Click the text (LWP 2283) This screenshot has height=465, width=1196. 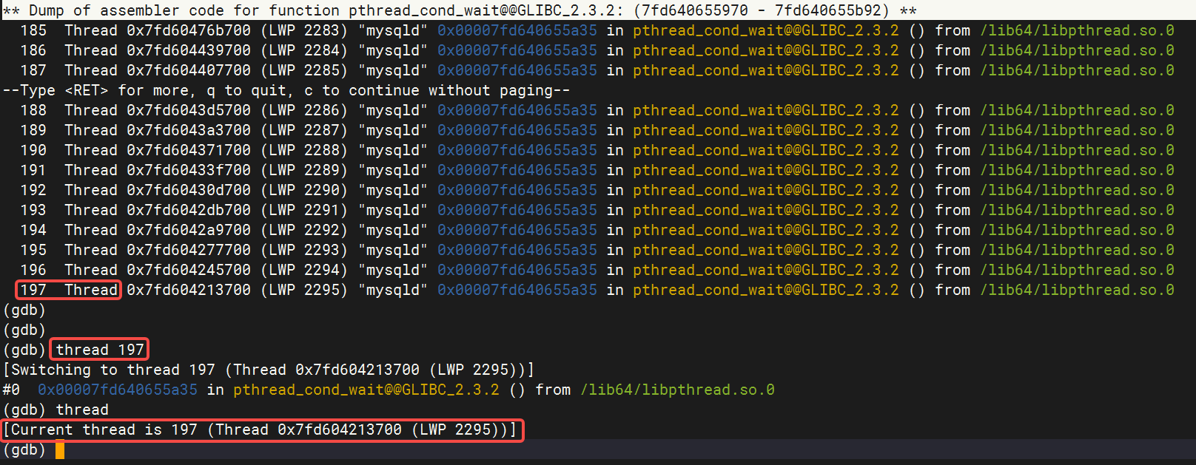304,30
